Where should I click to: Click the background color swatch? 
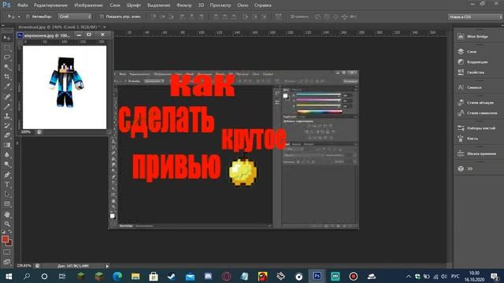pos(9,243)
